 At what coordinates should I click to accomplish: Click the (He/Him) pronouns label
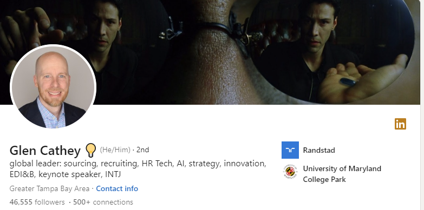click(x=115, y=150)
